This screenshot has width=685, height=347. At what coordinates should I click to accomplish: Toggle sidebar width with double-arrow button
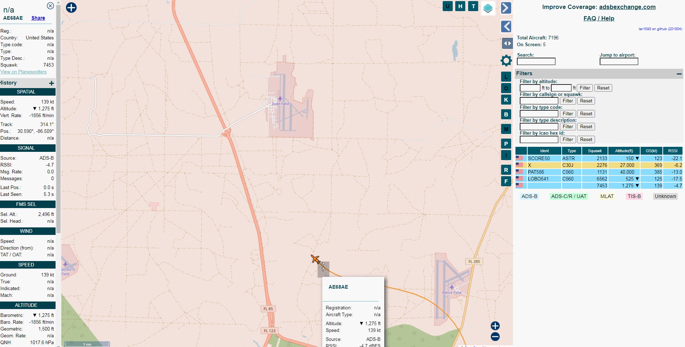[x=507, y=43]
